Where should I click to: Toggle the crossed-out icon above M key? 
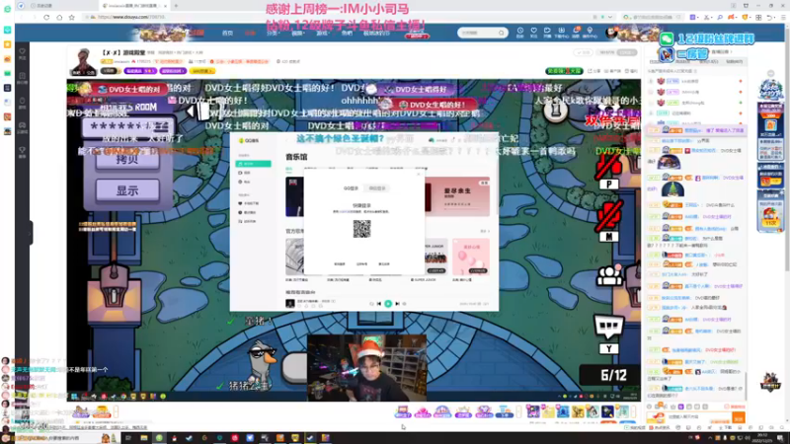tap(609, 216)
